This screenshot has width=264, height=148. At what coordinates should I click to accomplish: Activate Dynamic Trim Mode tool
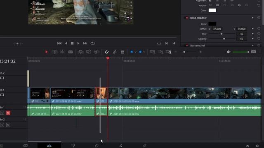click(x=62, y=52)
